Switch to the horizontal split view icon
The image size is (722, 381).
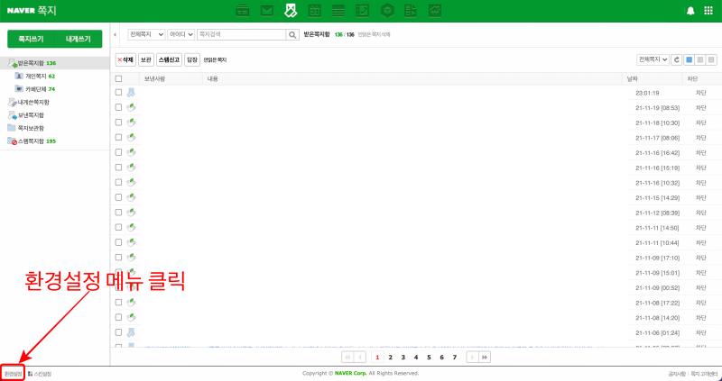pyautogui.click(x=711, y=59)
